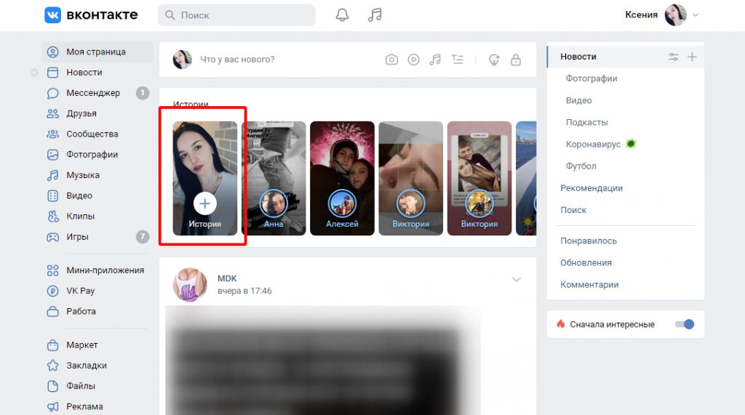Click the plus icon beside Новости tab
The image size is (745, 415).
(x=692, y=57)
